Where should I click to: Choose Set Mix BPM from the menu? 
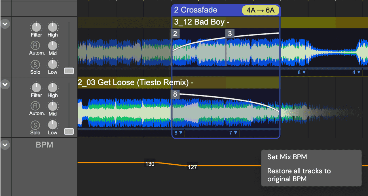pyautogui.click(x=287, y=157)
